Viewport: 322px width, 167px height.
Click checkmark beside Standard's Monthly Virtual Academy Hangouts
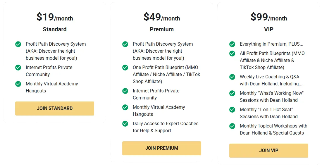(x=18, y=84)
